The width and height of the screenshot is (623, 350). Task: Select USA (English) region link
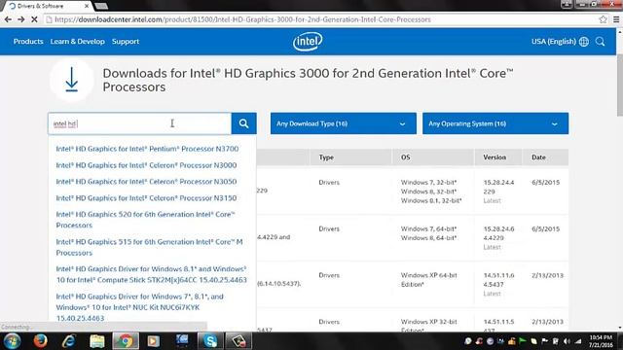click(x=554, y=41)
